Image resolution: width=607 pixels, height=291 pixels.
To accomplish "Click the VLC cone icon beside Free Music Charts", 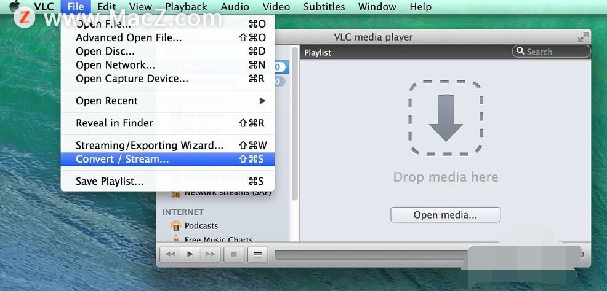I will pos(175,239).
